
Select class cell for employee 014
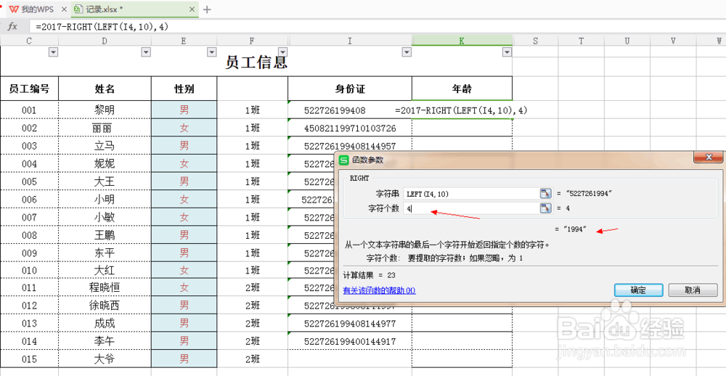253,341
